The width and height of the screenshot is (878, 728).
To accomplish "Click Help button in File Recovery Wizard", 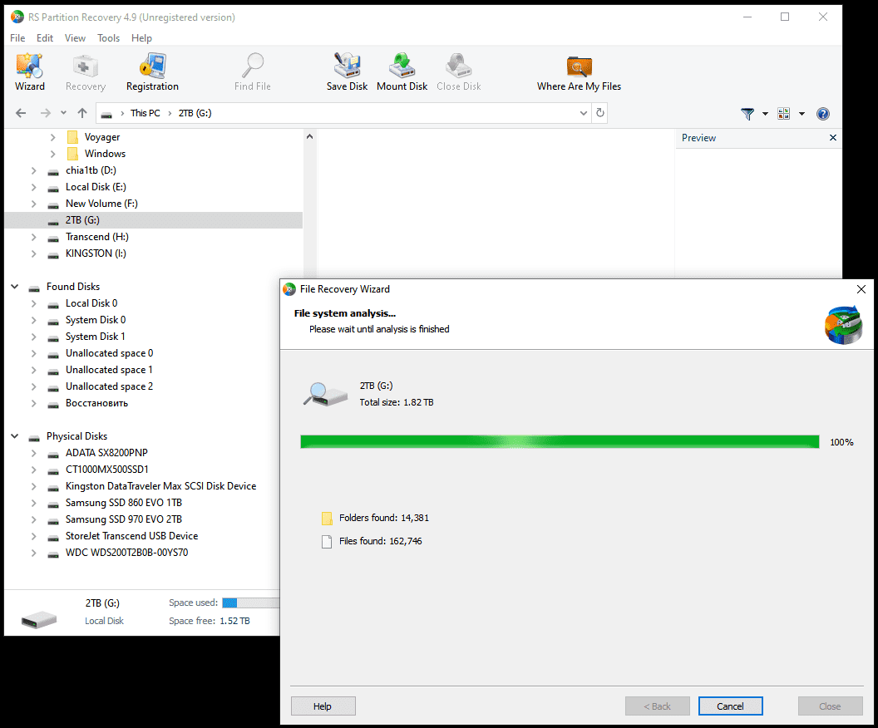I will click(x=323, y=706).
